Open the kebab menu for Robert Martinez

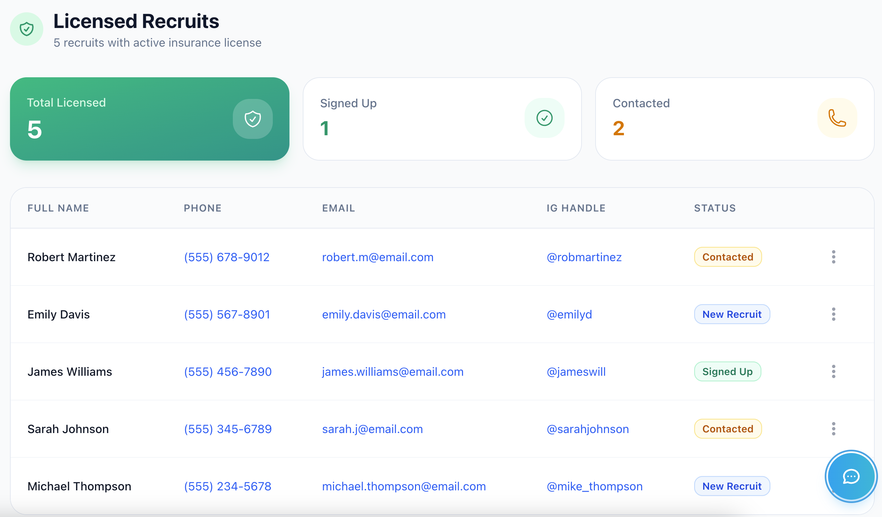point(834,257)
